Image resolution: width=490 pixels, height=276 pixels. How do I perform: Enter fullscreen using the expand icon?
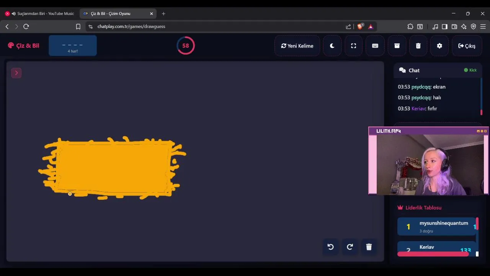pos(353,46)
